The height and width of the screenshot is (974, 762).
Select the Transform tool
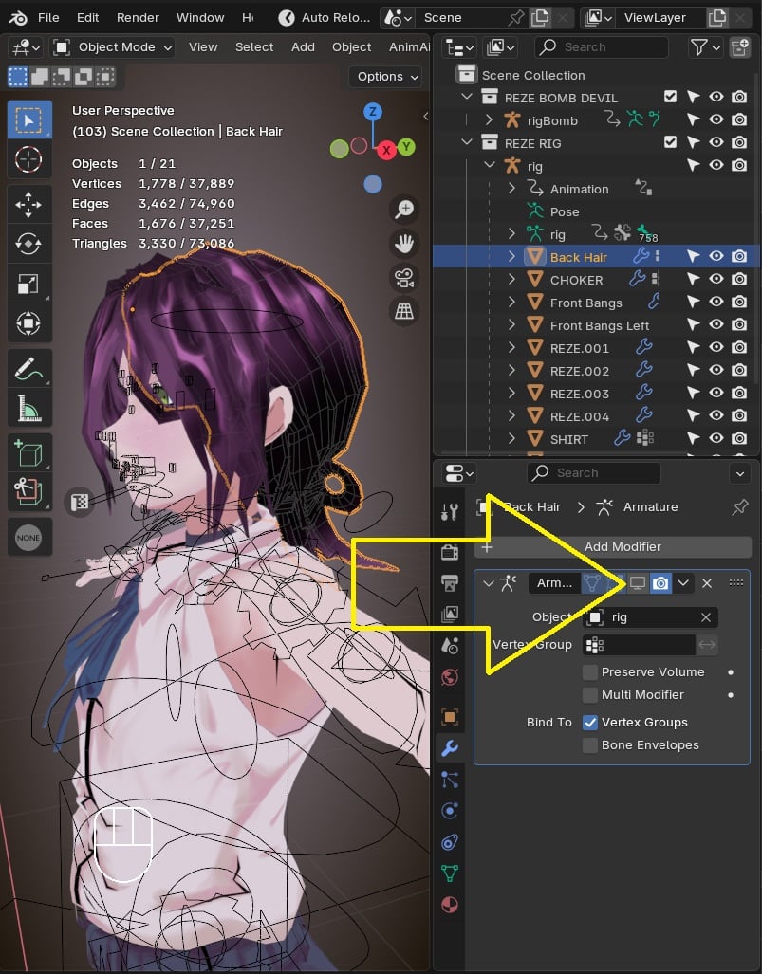pyautogui.click(x=28, y=323)
